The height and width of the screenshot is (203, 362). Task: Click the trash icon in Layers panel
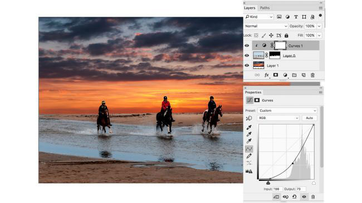pyautogui.click(x=312, y=75)
